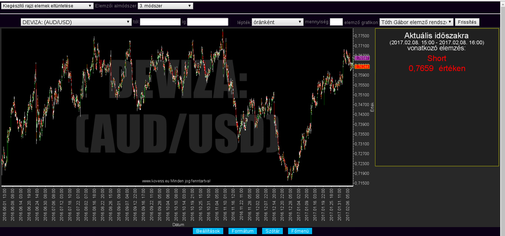
Task: Select the red 'Short' signal text
Action: 437,59
